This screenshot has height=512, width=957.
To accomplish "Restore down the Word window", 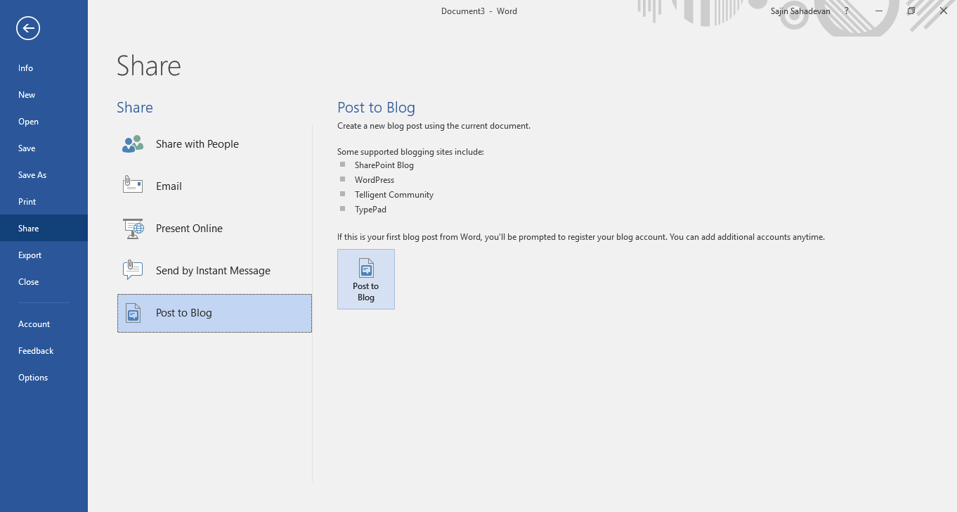I will 911,11.
